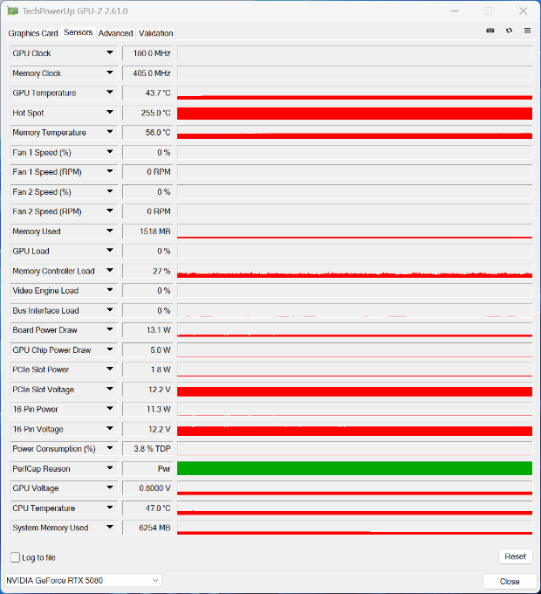Open the 16-Pin Voltage dropdown arrow
This screenshot has width=541, height=594.
pos(110,428)
